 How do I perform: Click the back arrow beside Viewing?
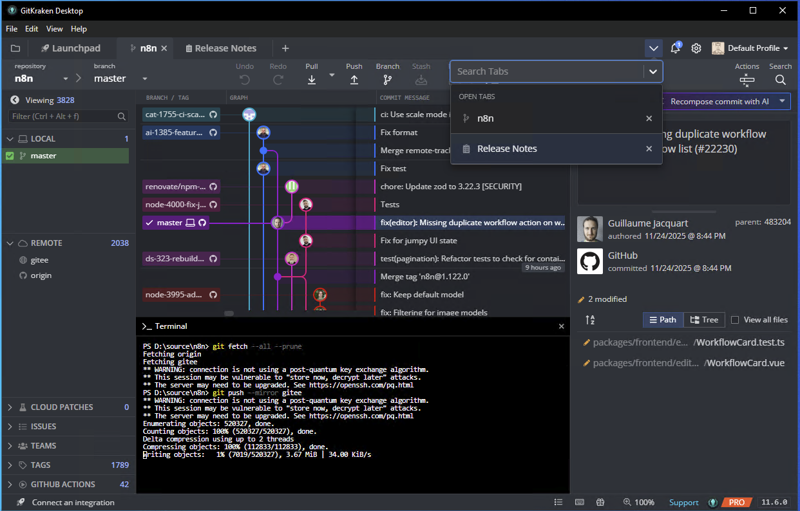15,100
